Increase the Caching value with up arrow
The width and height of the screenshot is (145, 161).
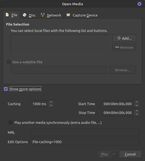[51, 102]
